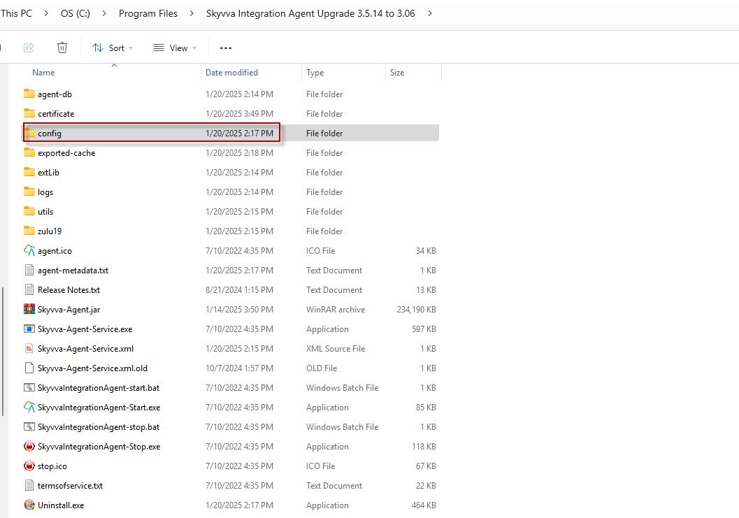Viewport: 739px width, 518px height.
Task: Select the stop.ico file icon
Action: pyautogui.click(x=29, y=466)
